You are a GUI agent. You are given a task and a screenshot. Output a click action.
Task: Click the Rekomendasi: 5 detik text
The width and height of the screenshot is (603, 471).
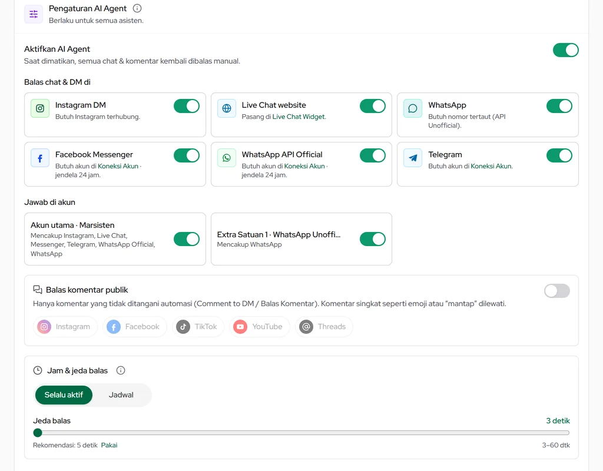click(x=65, y=445)
